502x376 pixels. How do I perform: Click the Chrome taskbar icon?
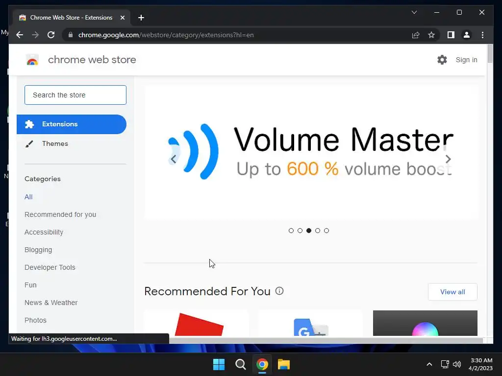pos(262,364)
